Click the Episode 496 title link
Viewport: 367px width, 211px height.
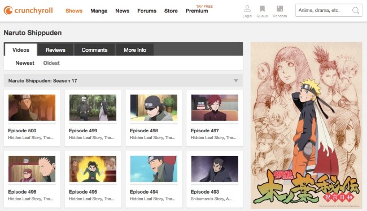coord(22,192)
